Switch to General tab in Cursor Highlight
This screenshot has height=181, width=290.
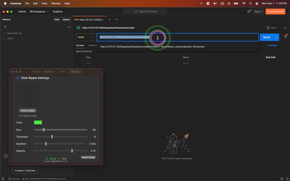(36, 72)
